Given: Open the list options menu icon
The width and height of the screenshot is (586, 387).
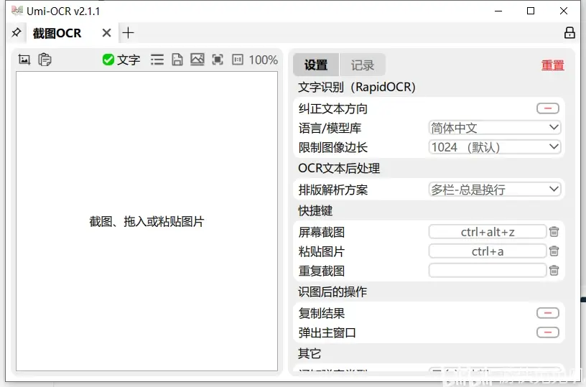Looking at the screenshot, I should 157,60.
